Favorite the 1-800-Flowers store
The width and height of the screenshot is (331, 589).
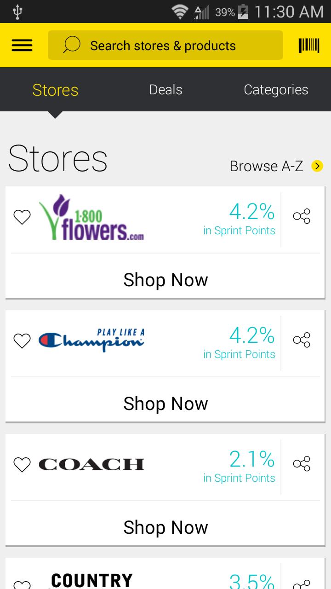click(x=22, y=216)
